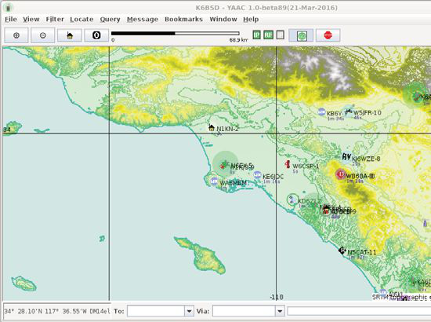
Task: Expand the Via: path dropdown
Action: pos(280,311)
